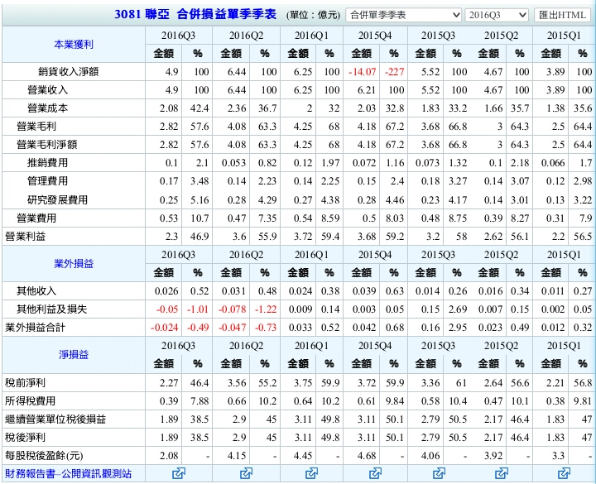The image size is (596, 484).
Task: Open the 2015Q3 financial report external link icon
Action: click(x=439, y=473)
